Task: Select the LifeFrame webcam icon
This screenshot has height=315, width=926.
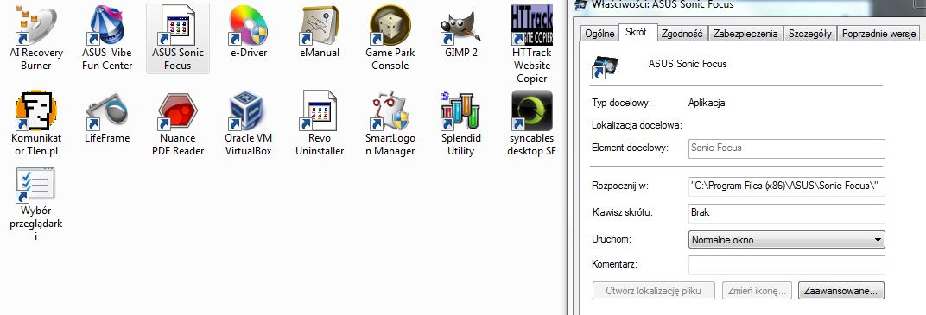Action: (x=107, y=111)
